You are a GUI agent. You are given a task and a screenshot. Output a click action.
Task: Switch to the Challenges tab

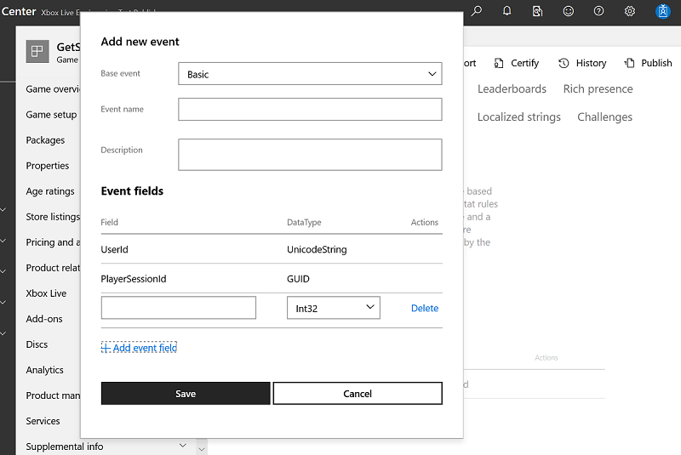click(x=604, y=117)
